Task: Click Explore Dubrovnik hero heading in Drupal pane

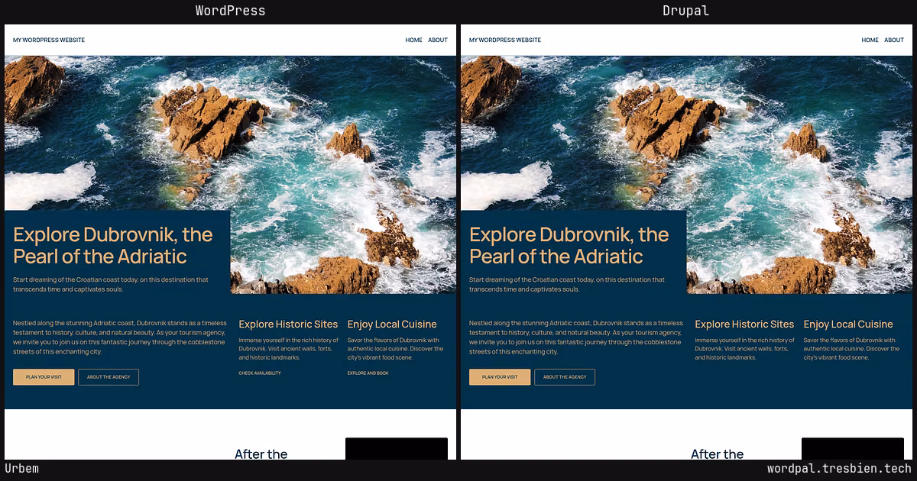Action: pos(569,245)
